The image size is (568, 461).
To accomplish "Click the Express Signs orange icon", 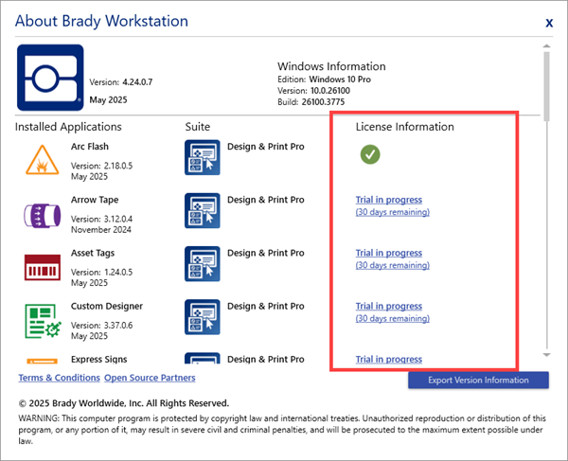I will click(x=42, y=361).
